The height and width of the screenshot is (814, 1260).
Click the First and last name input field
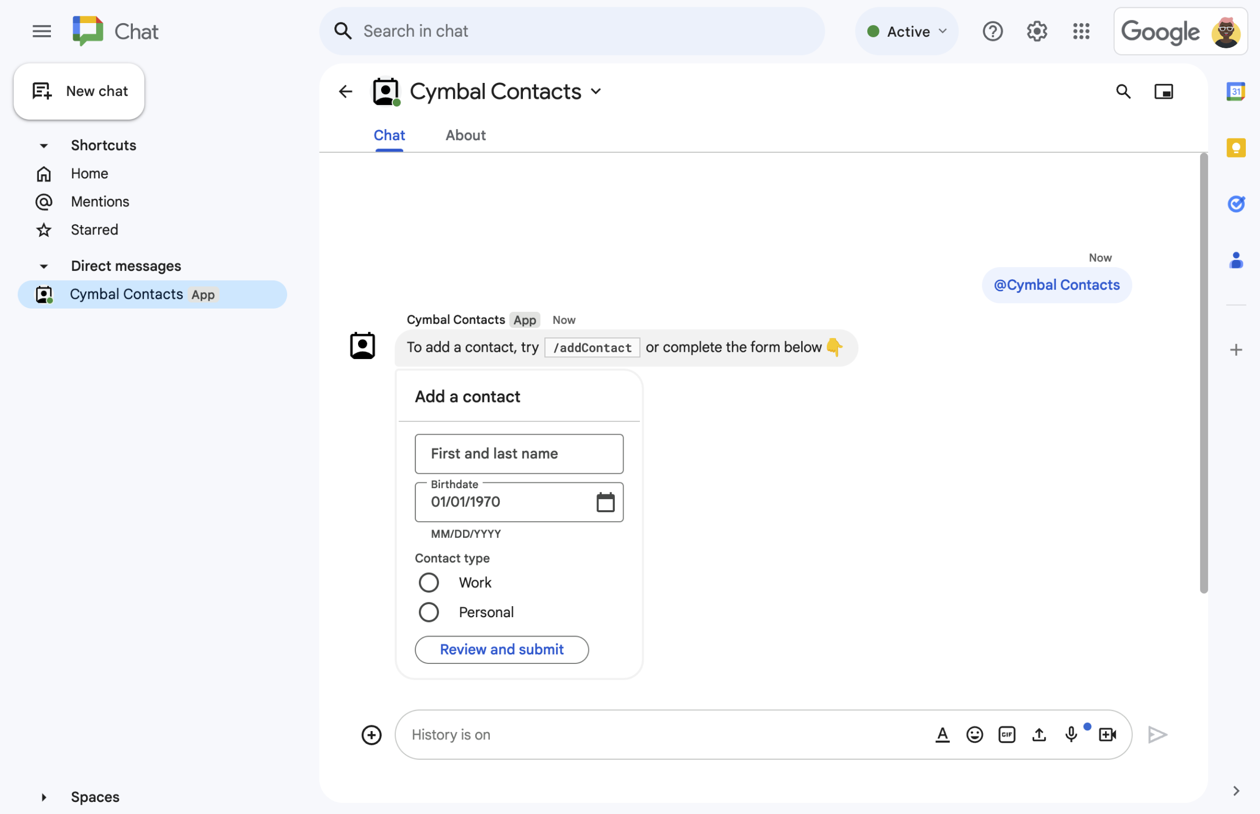coord(519,453)
